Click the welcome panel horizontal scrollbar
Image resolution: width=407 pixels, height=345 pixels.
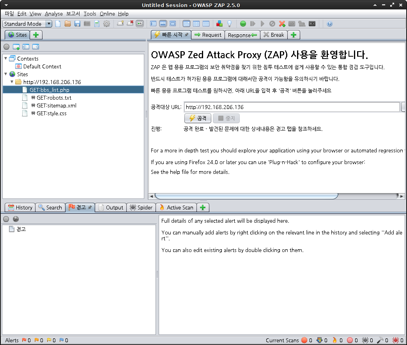tap(246, 196)
